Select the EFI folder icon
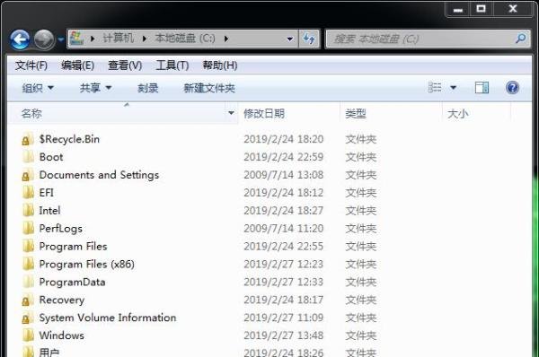 click(28, 193)
